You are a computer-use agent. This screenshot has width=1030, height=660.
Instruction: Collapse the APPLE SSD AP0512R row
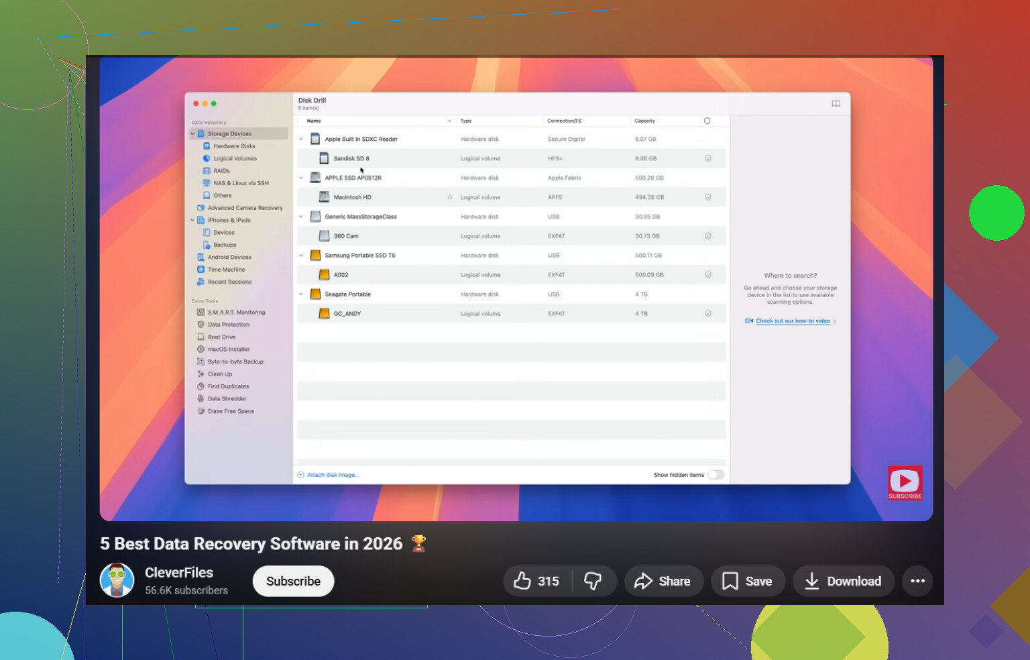[x=301, y=178]
